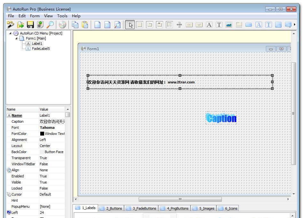The image size is (303, 218).
Task: Select the OK button component icon
Action: pos(189,25)
